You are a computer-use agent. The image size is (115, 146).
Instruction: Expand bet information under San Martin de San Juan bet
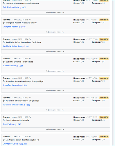point(56,51)
